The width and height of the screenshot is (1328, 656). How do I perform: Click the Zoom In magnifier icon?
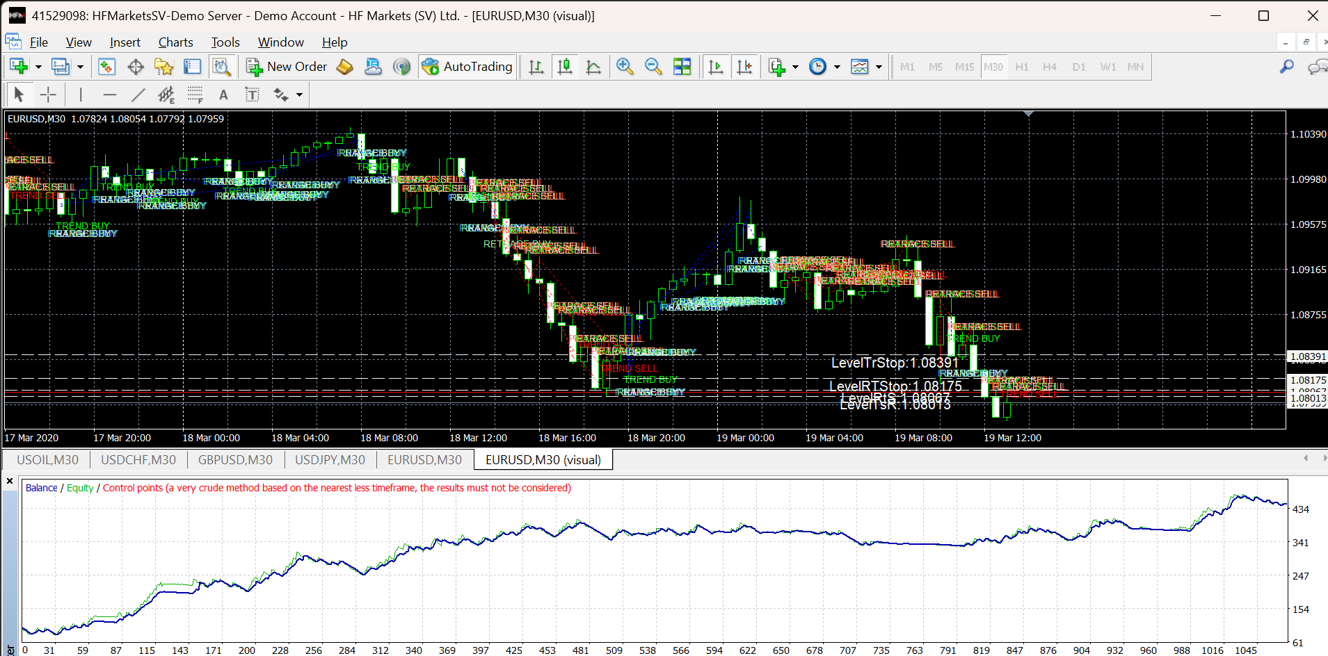[x=624, y=67]
